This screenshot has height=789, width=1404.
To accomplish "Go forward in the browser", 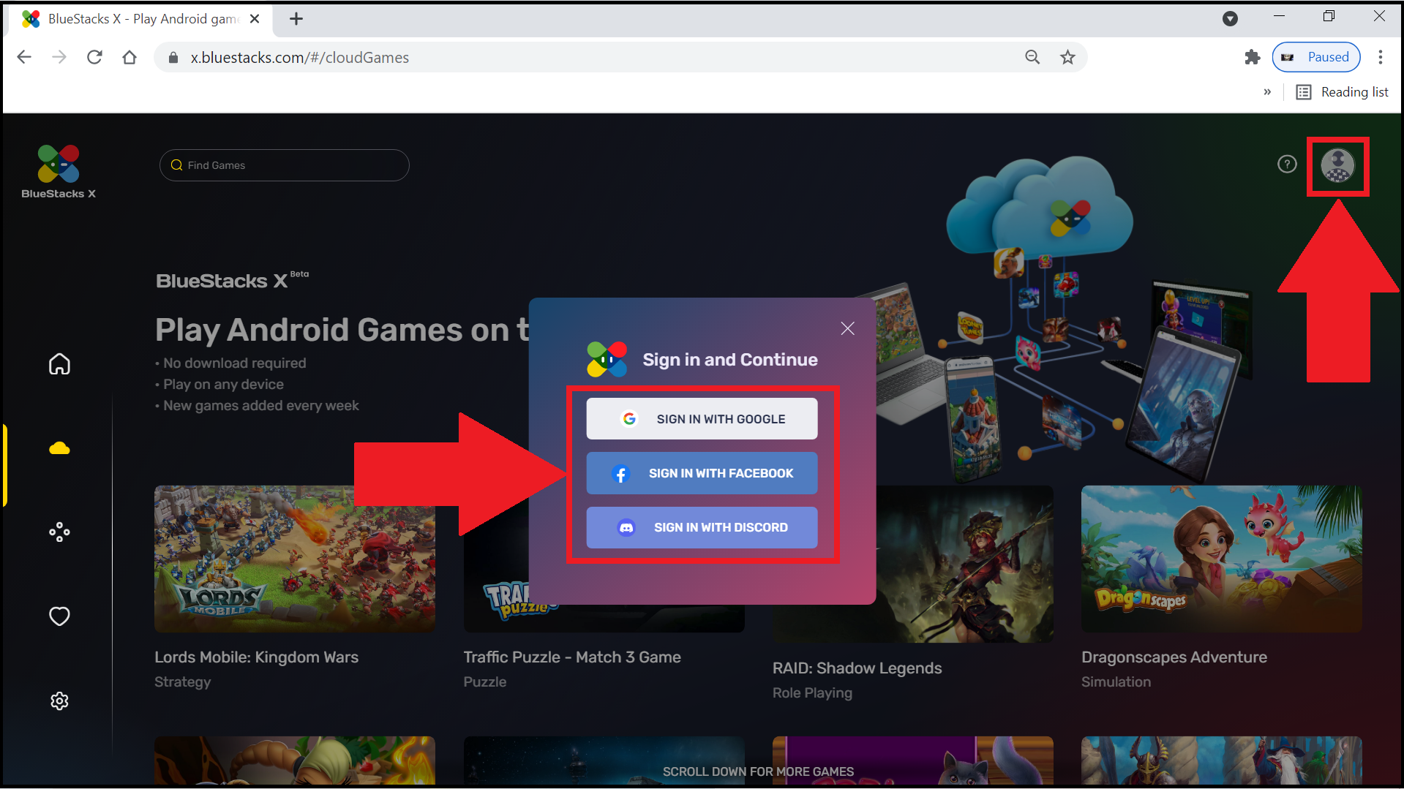I will (x=59, y=57).
